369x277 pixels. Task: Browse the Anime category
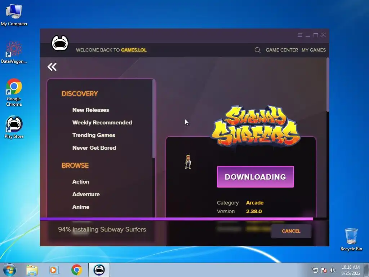click(x=81, y=207)
